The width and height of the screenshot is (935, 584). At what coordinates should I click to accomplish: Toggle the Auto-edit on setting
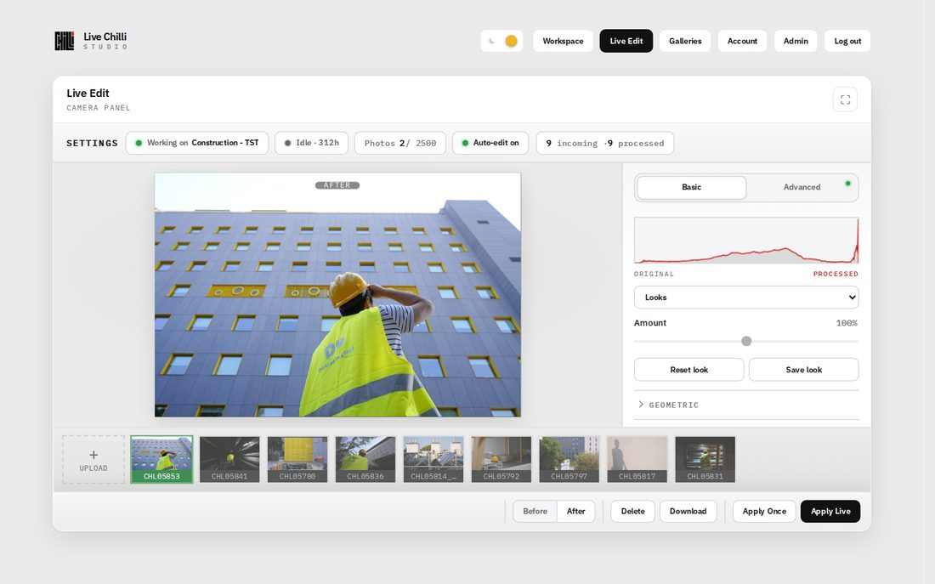(x=490, y=143)
